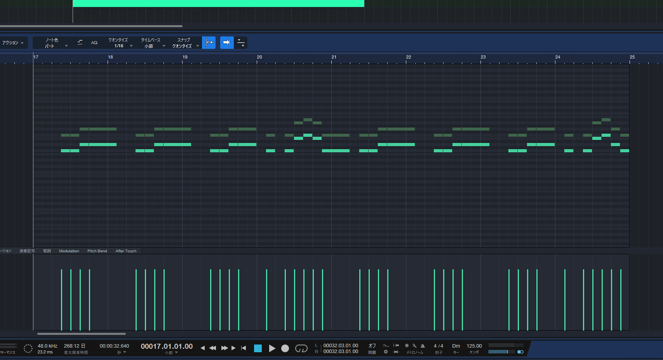
Task: Click bar 18 on the timeline ruler
Action: coord(110,57)
